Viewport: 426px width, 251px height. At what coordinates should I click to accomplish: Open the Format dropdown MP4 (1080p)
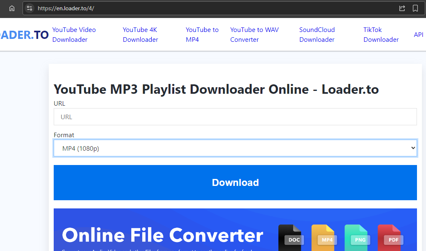pos(235,148)
